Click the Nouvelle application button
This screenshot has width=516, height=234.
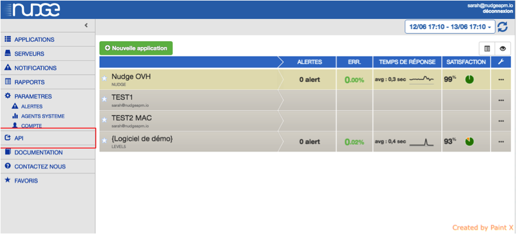pyautogui.click(x=136, y=48)
